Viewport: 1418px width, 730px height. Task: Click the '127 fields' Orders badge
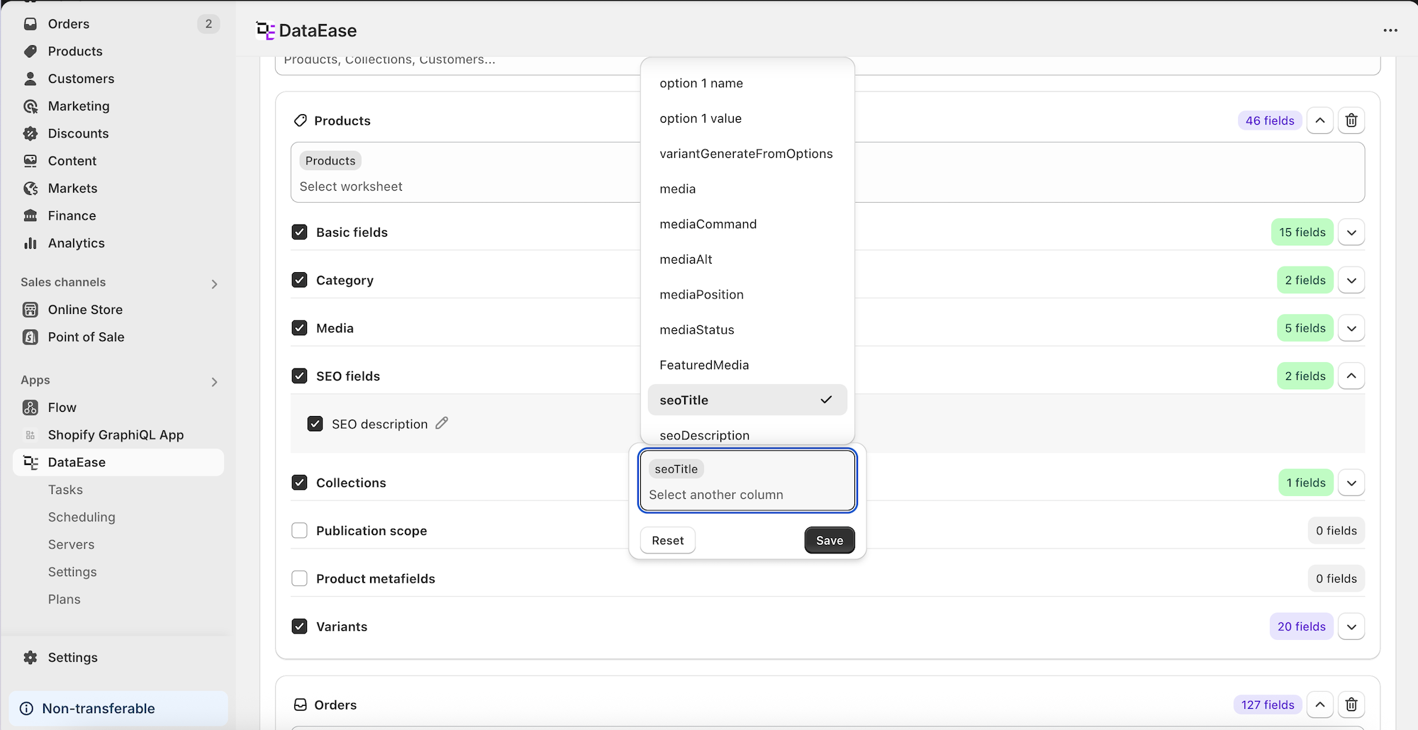tap(1268, 704)
